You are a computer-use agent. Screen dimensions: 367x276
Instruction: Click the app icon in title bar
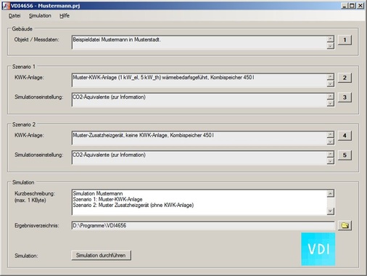[x=6, y=6]
